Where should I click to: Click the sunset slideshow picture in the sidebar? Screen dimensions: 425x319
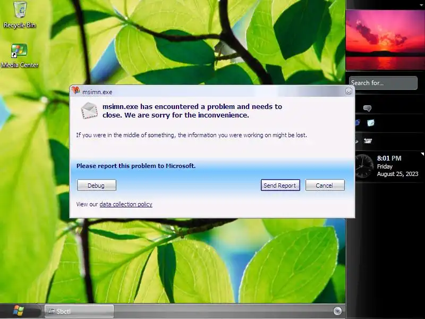(x=386, y=40)
